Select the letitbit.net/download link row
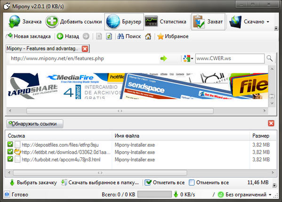Screen dimensions: 282x202 coord(66,152)
